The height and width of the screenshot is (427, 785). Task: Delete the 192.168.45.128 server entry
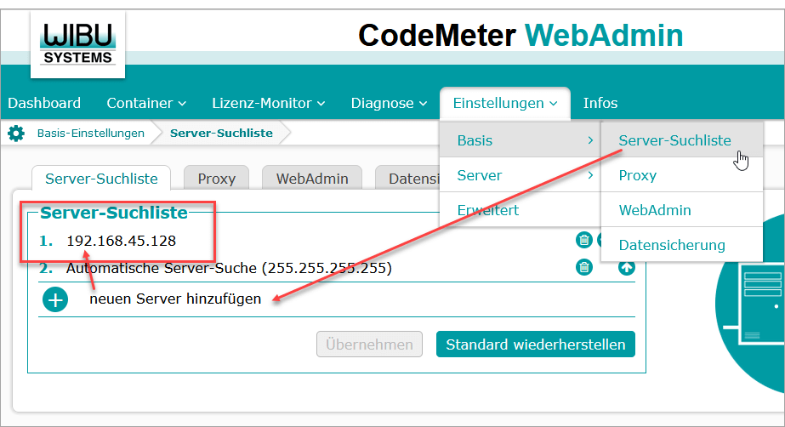click(x=583, y=240)
